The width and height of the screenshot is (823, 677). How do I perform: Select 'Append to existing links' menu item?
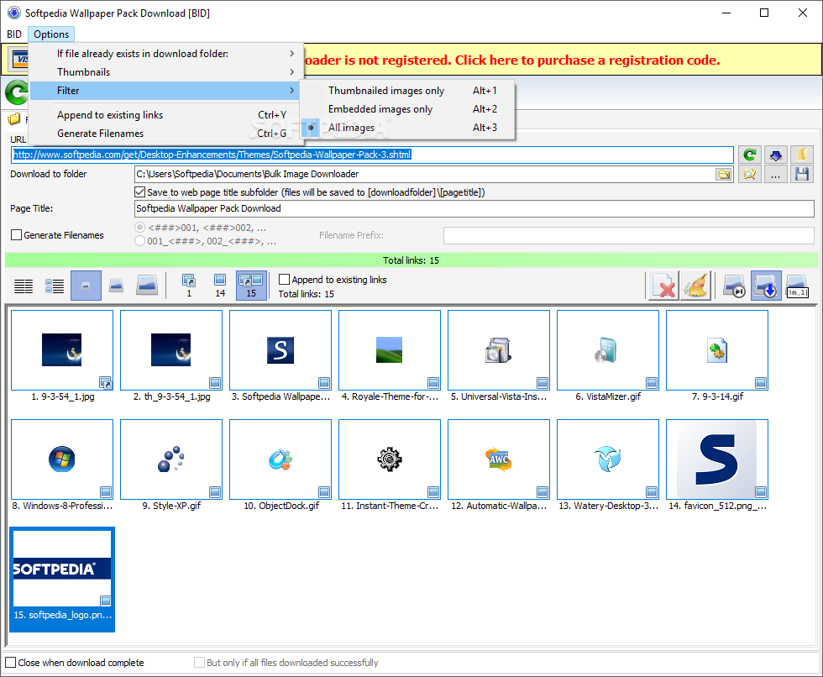tap(165, 115)
